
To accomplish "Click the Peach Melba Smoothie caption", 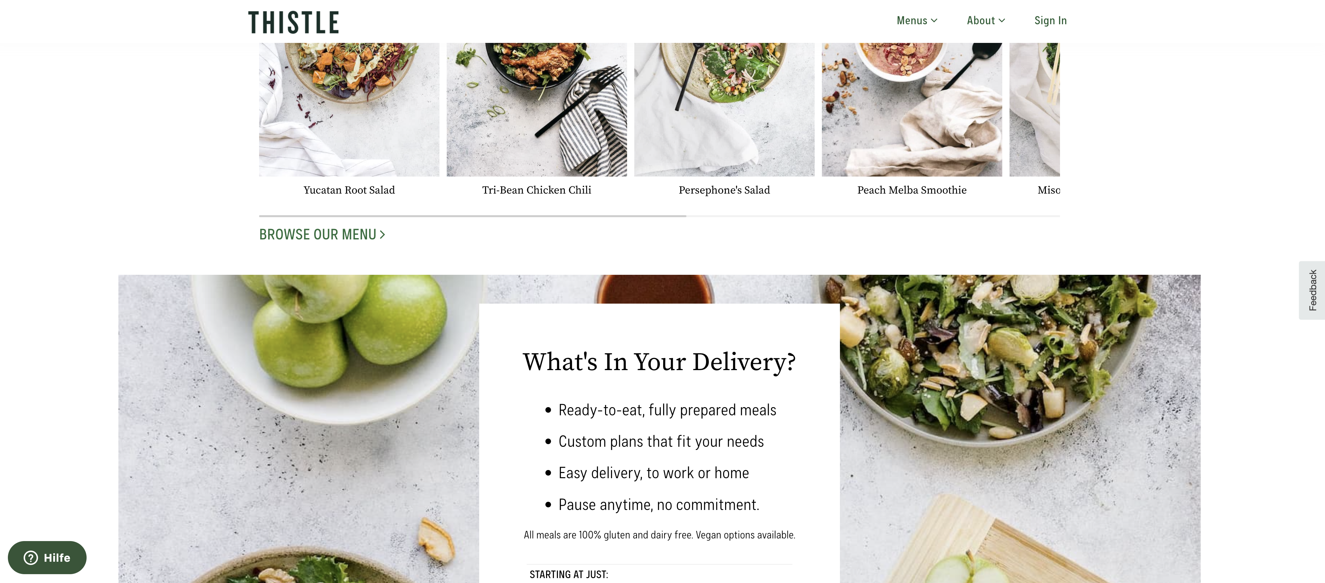I will 911,190.
